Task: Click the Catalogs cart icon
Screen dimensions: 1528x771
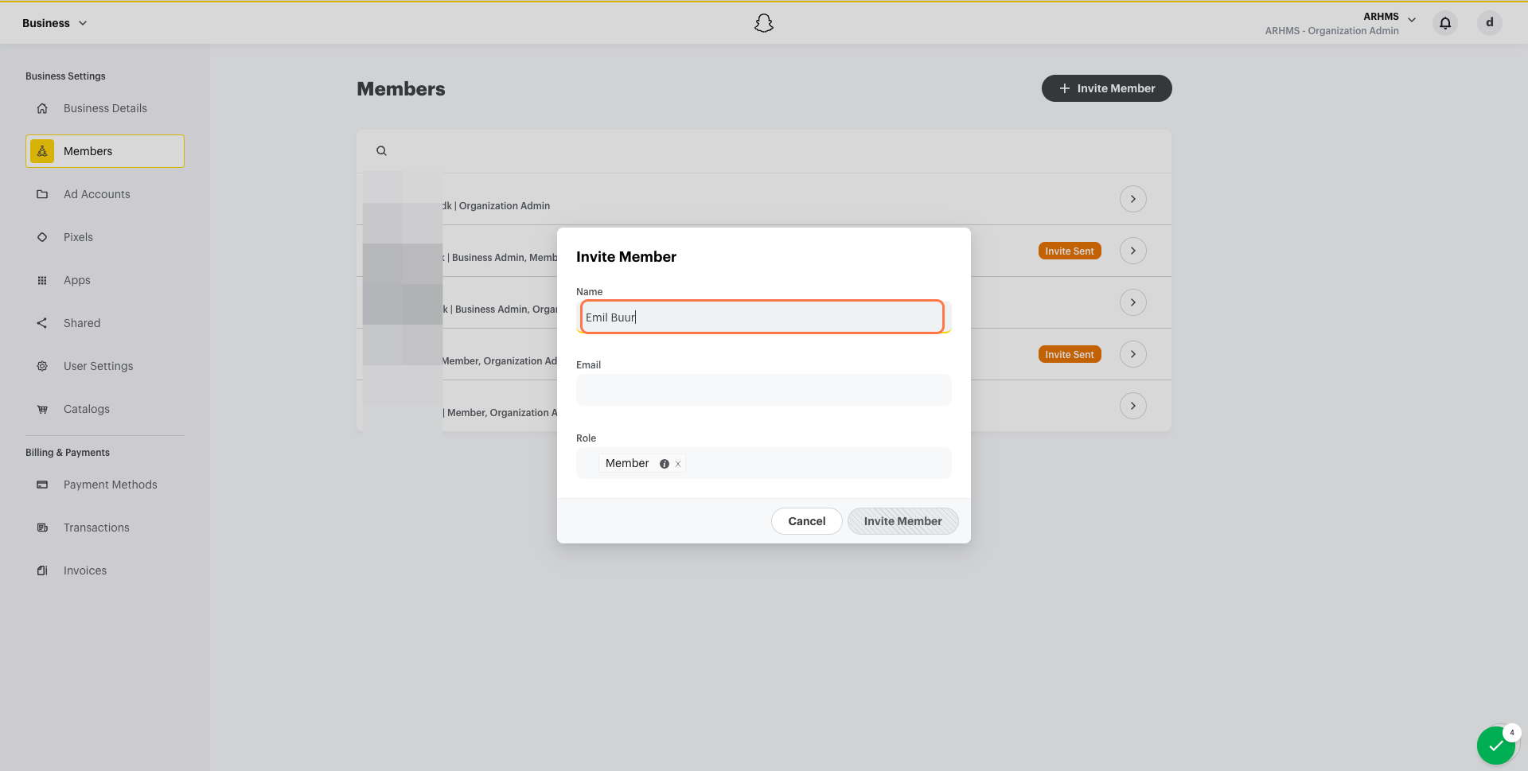Action: [x=42, y=409]
